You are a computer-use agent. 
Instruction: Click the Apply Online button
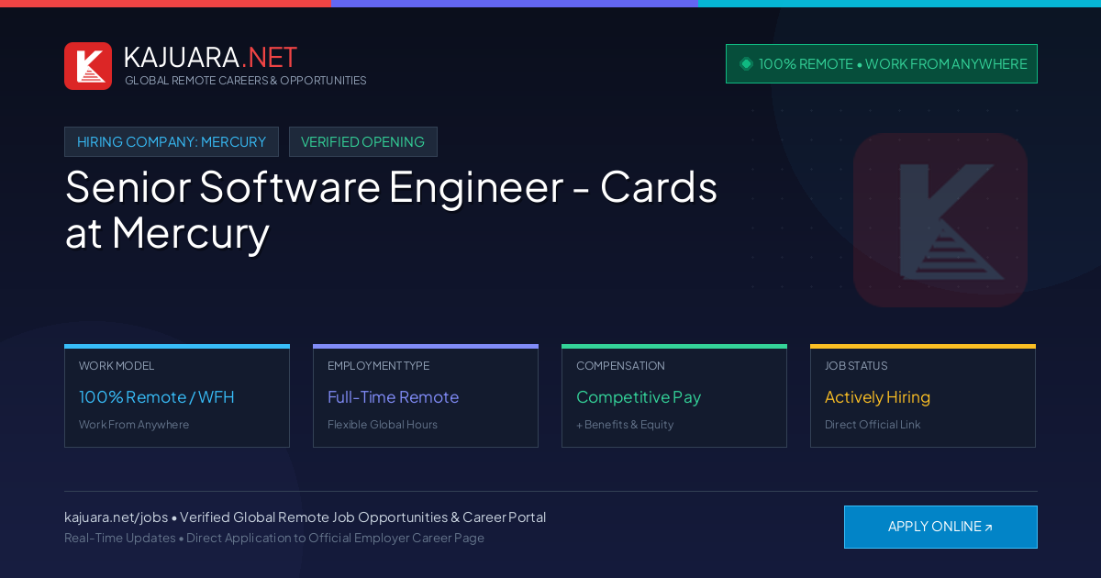point(940,527)
